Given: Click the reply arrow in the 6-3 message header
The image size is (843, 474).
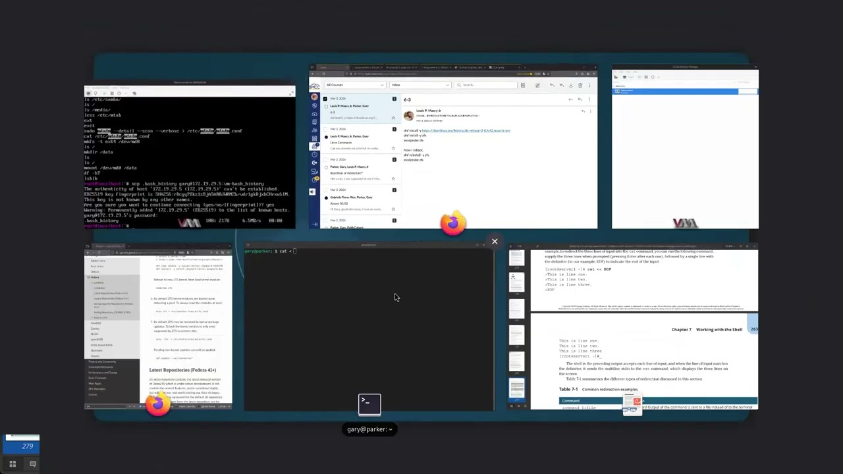Looking at the screenshot, I should pyautogui.click(x=580, y=99).
